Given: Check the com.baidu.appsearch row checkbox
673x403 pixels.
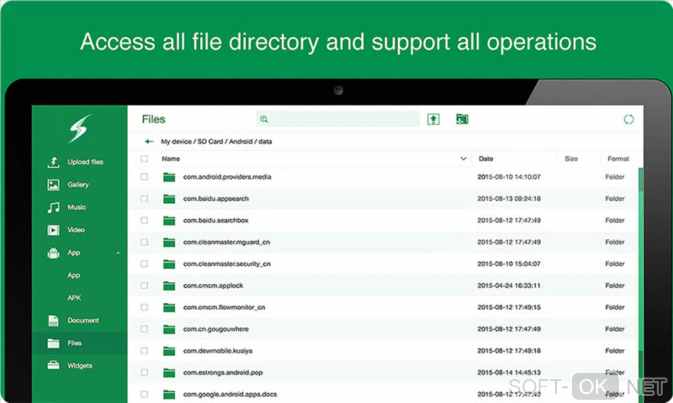Looking at the screenshot, I should (144, 199).
